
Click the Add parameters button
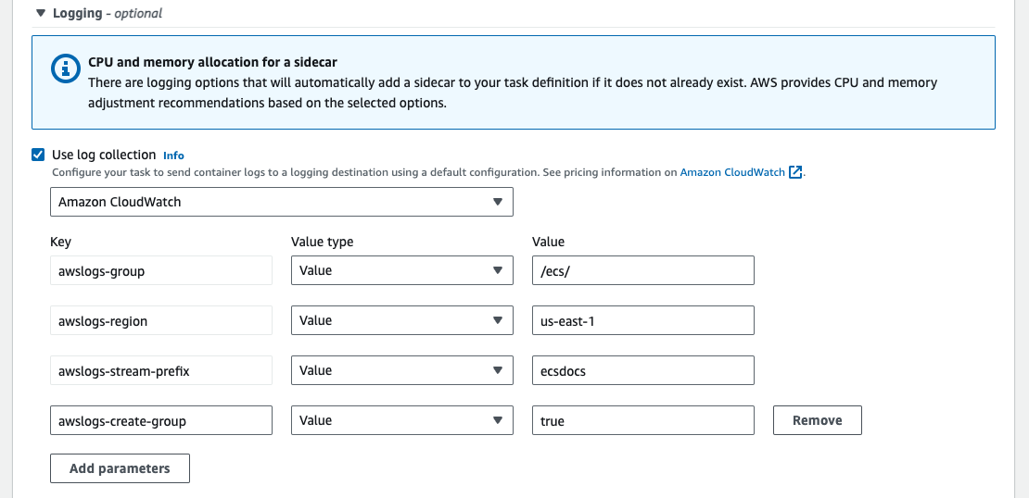point(121,468)
